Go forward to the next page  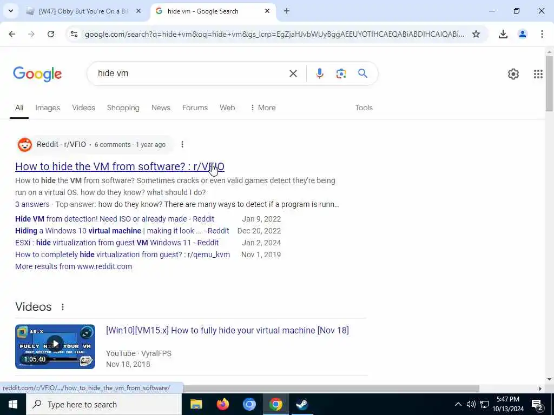coord(31,34)
